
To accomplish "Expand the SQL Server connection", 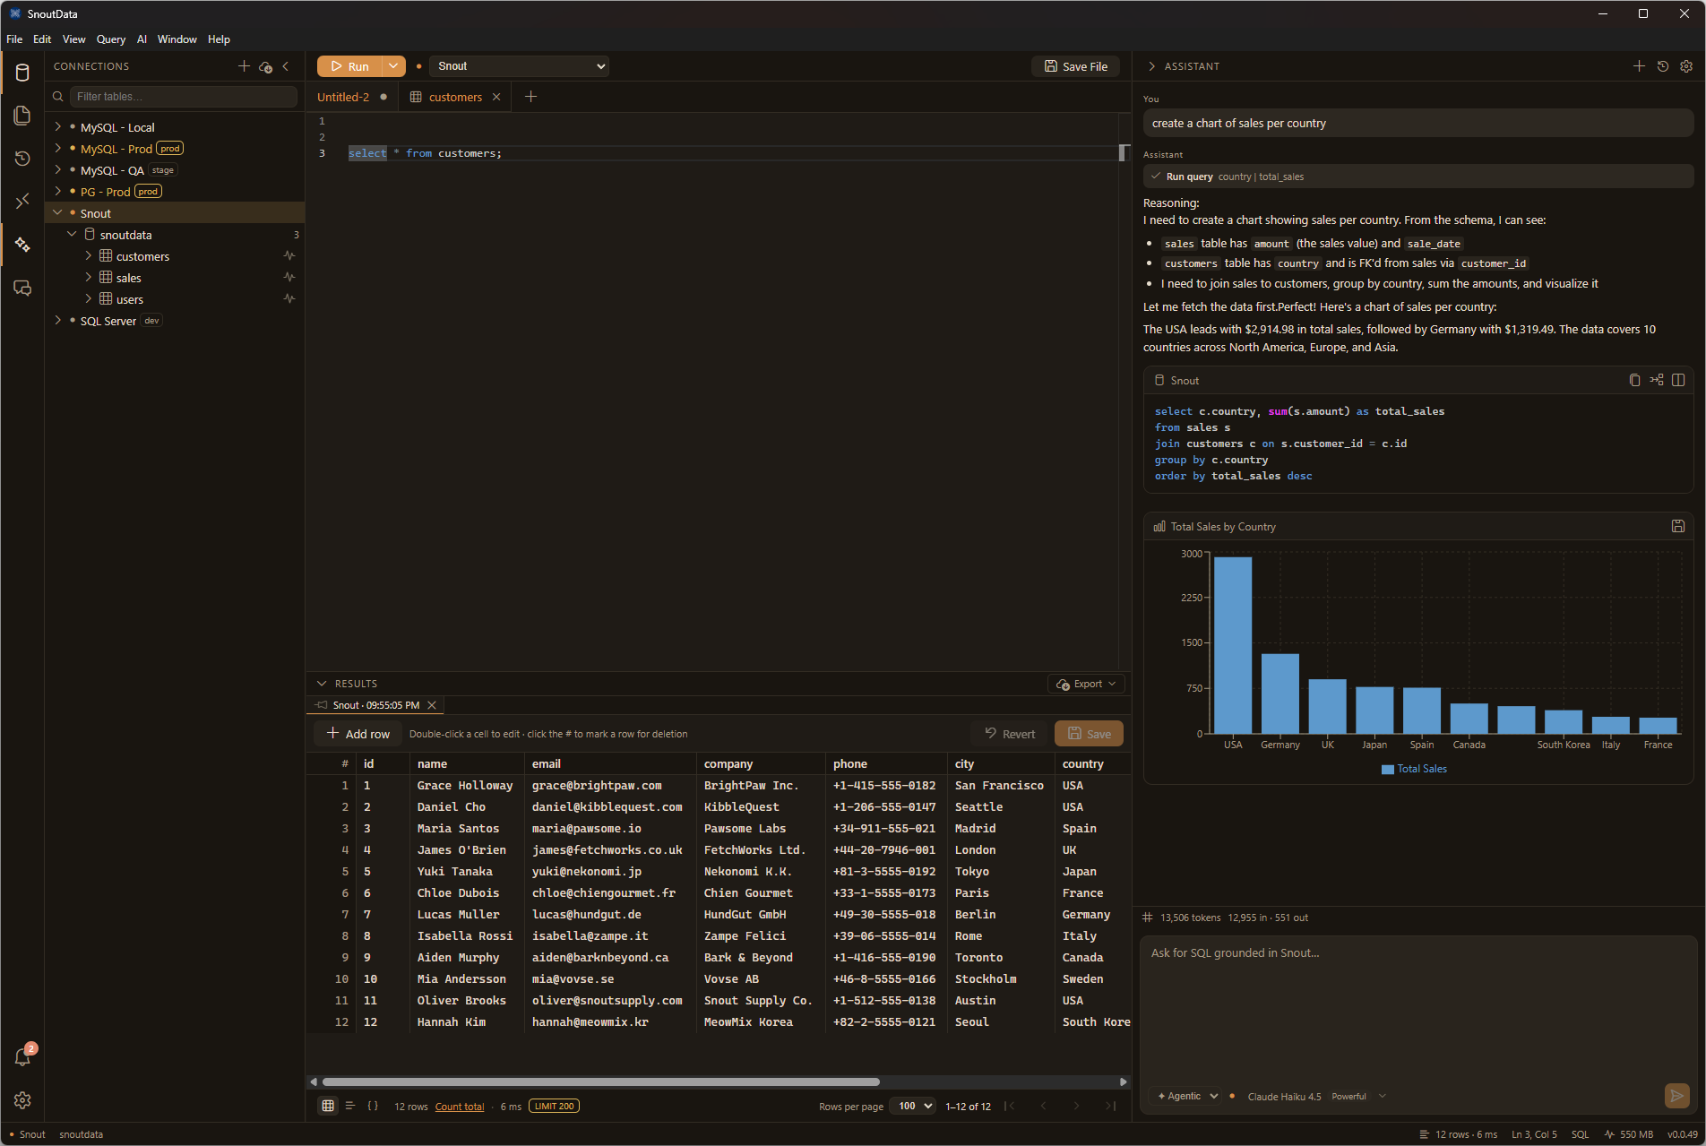I will pos(58,320).
